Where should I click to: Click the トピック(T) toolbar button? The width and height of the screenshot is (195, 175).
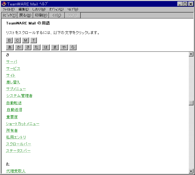pyautogui.click(x=9, y=15)
